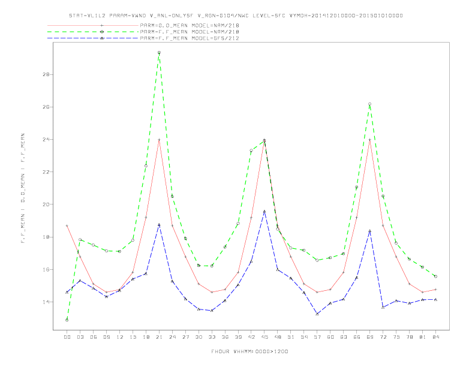The image size is (475, 367).
Task: Click x-axis tick label 69
Action: pyautogui.click(x=370, y=337)
